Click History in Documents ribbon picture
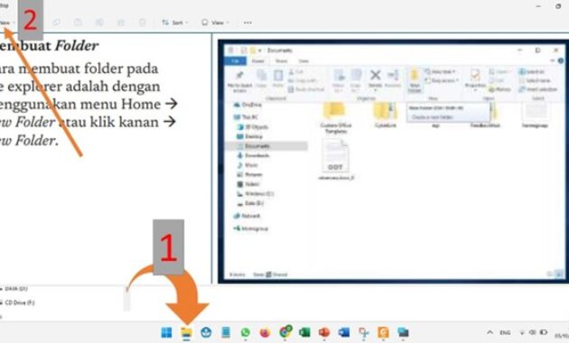Image resolution: width=569 pixels, height=343 pixels. tap(499, 89)
